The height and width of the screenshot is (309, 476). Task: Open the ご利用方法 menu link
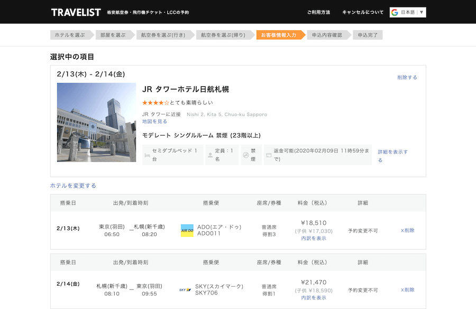click(318, 13)
